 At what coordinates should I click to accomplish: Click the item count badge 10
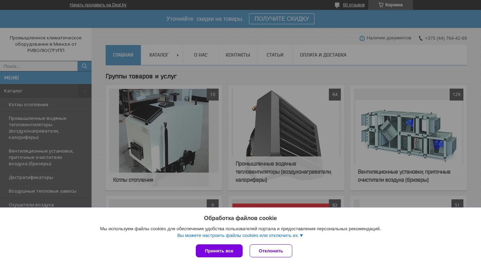[213, 95]
